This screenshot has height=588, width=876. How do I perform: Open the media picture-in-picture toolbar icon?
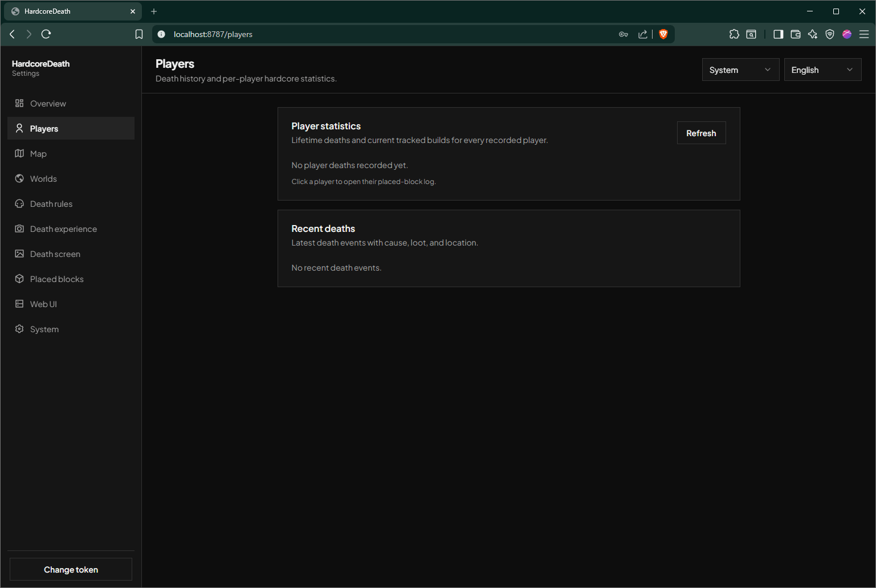pyautogui.click(x=751, y=34)
